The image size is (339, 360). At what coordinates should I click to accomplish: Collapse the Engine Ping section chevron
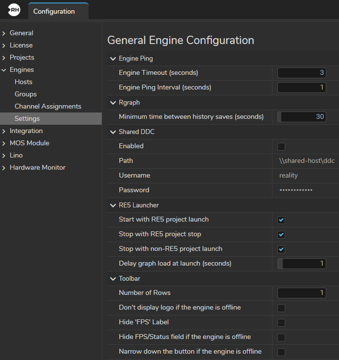pos(113,59)
